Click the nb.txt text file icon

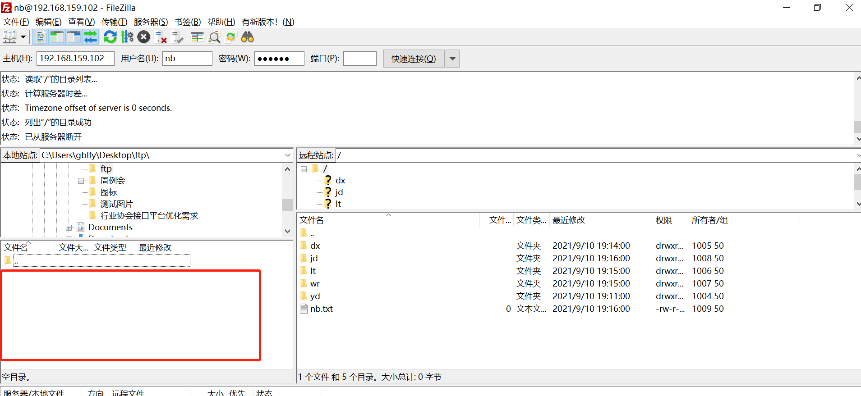point(304,309)
